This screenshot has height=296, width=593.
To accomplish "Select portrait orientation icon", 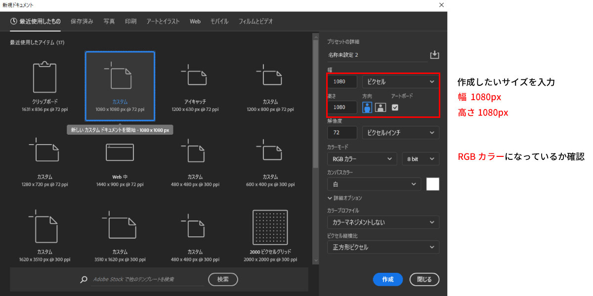I will point(367,107).
